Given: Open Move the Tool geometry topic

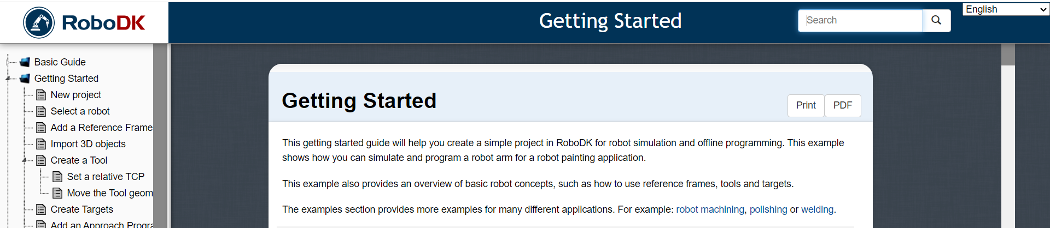Looking at the screenshot, I should pyautogui.click(x=109, y=193).
